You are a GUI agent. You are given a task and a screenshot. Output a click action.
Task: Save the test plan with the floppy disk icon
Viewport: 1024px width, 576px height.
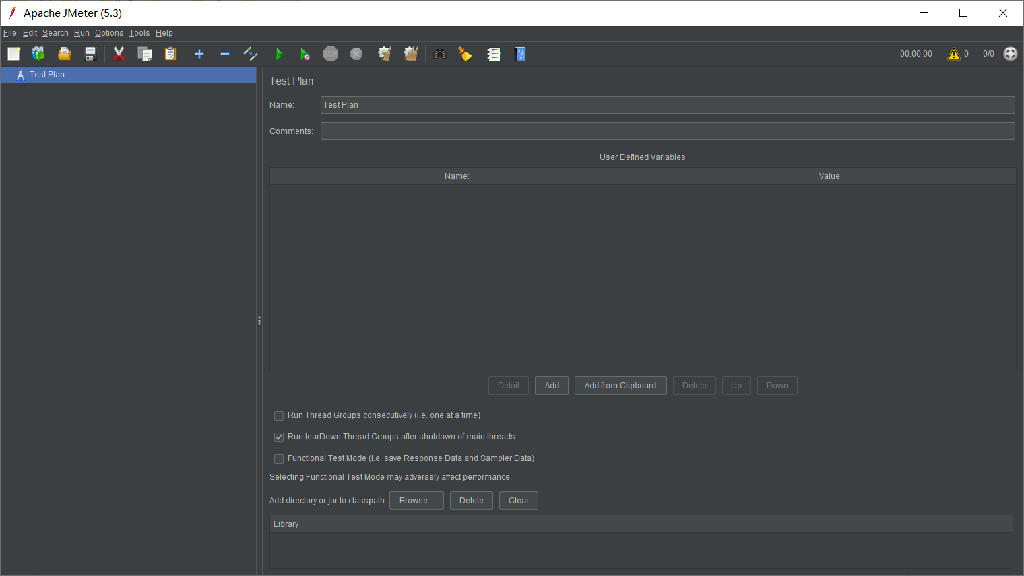[90, 54]
